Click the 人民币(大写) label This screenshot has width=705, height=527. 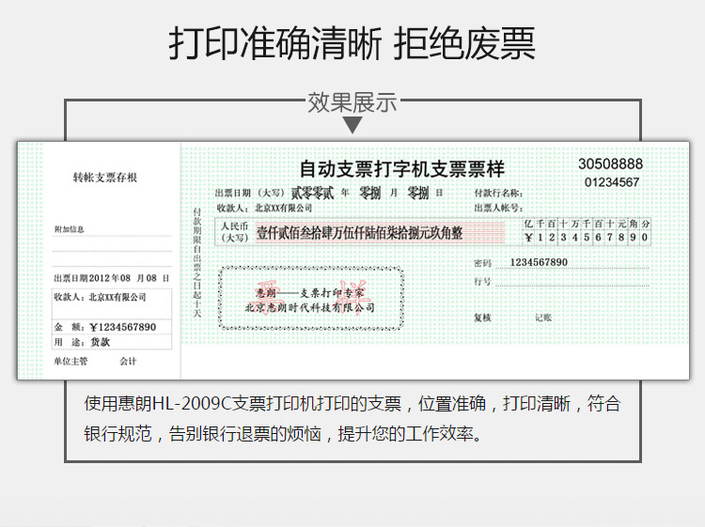234,231
